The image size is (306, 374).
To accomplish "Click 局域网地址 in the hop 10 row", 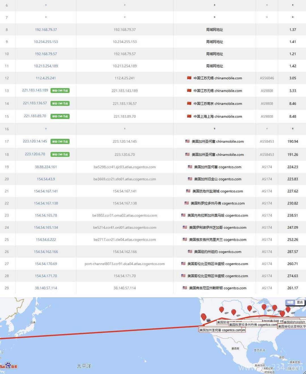I will [214, 54].
